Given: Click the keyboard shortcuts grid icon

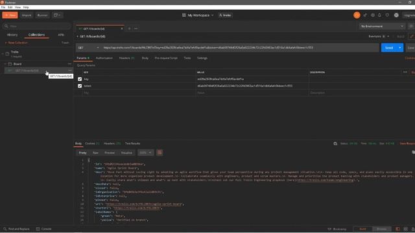Looking at the screenshot, I should tap(405, 229).
